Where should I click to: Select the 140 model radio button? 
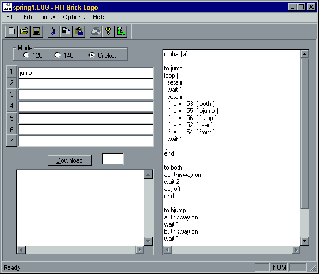(57, 55)
